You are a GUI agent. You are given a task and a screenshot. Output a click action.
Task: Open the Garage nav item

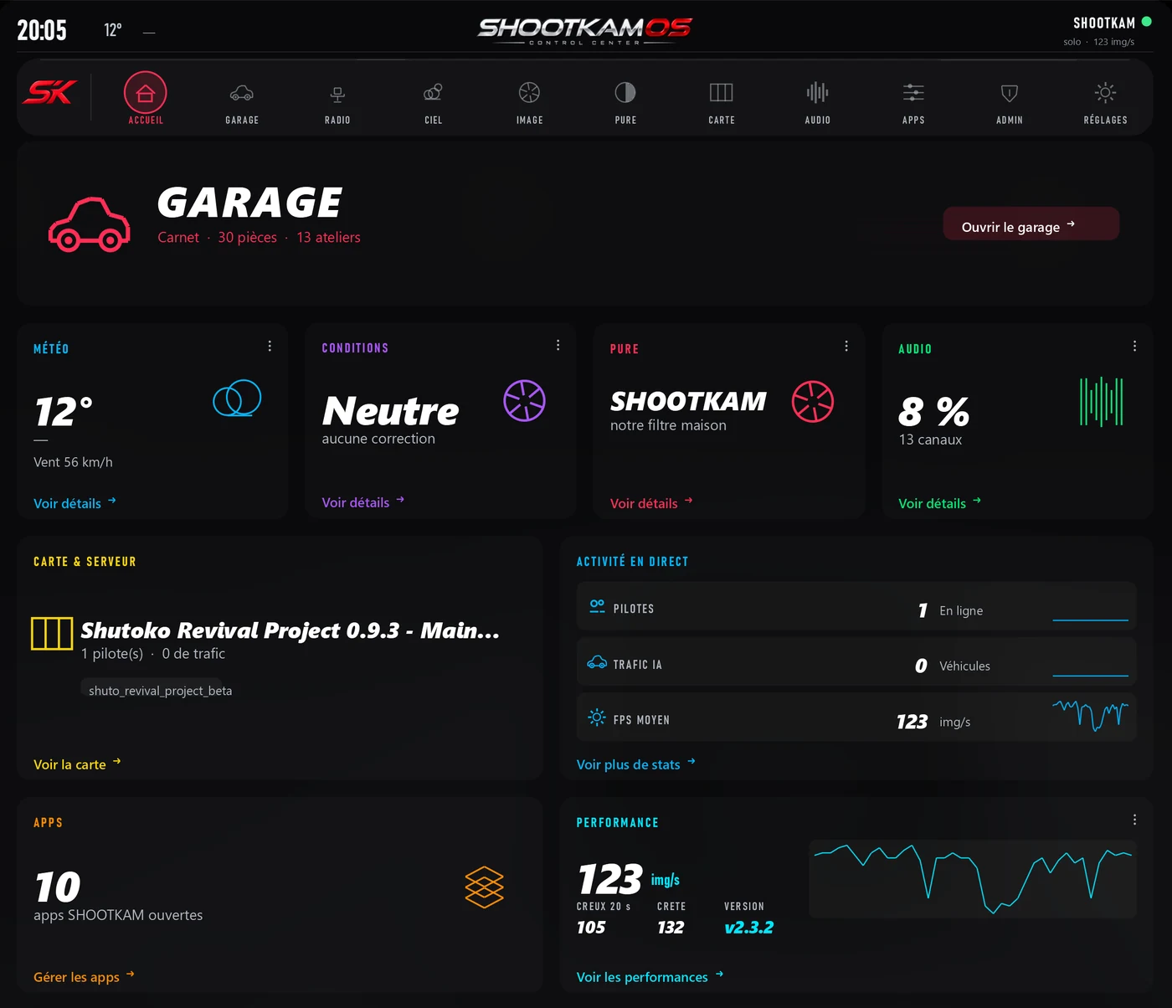pos(242,99)
